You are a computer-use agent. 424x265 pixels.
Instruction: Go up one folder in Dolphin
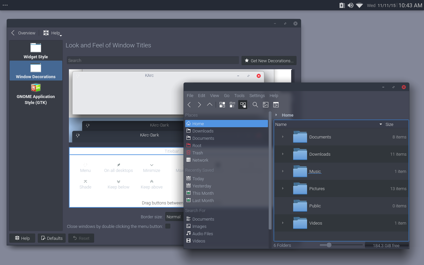pos(210,105)
